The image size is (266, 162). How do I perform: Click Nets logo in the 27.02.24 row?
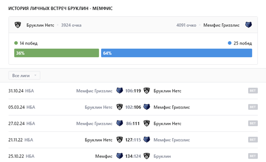pos(147,123)
